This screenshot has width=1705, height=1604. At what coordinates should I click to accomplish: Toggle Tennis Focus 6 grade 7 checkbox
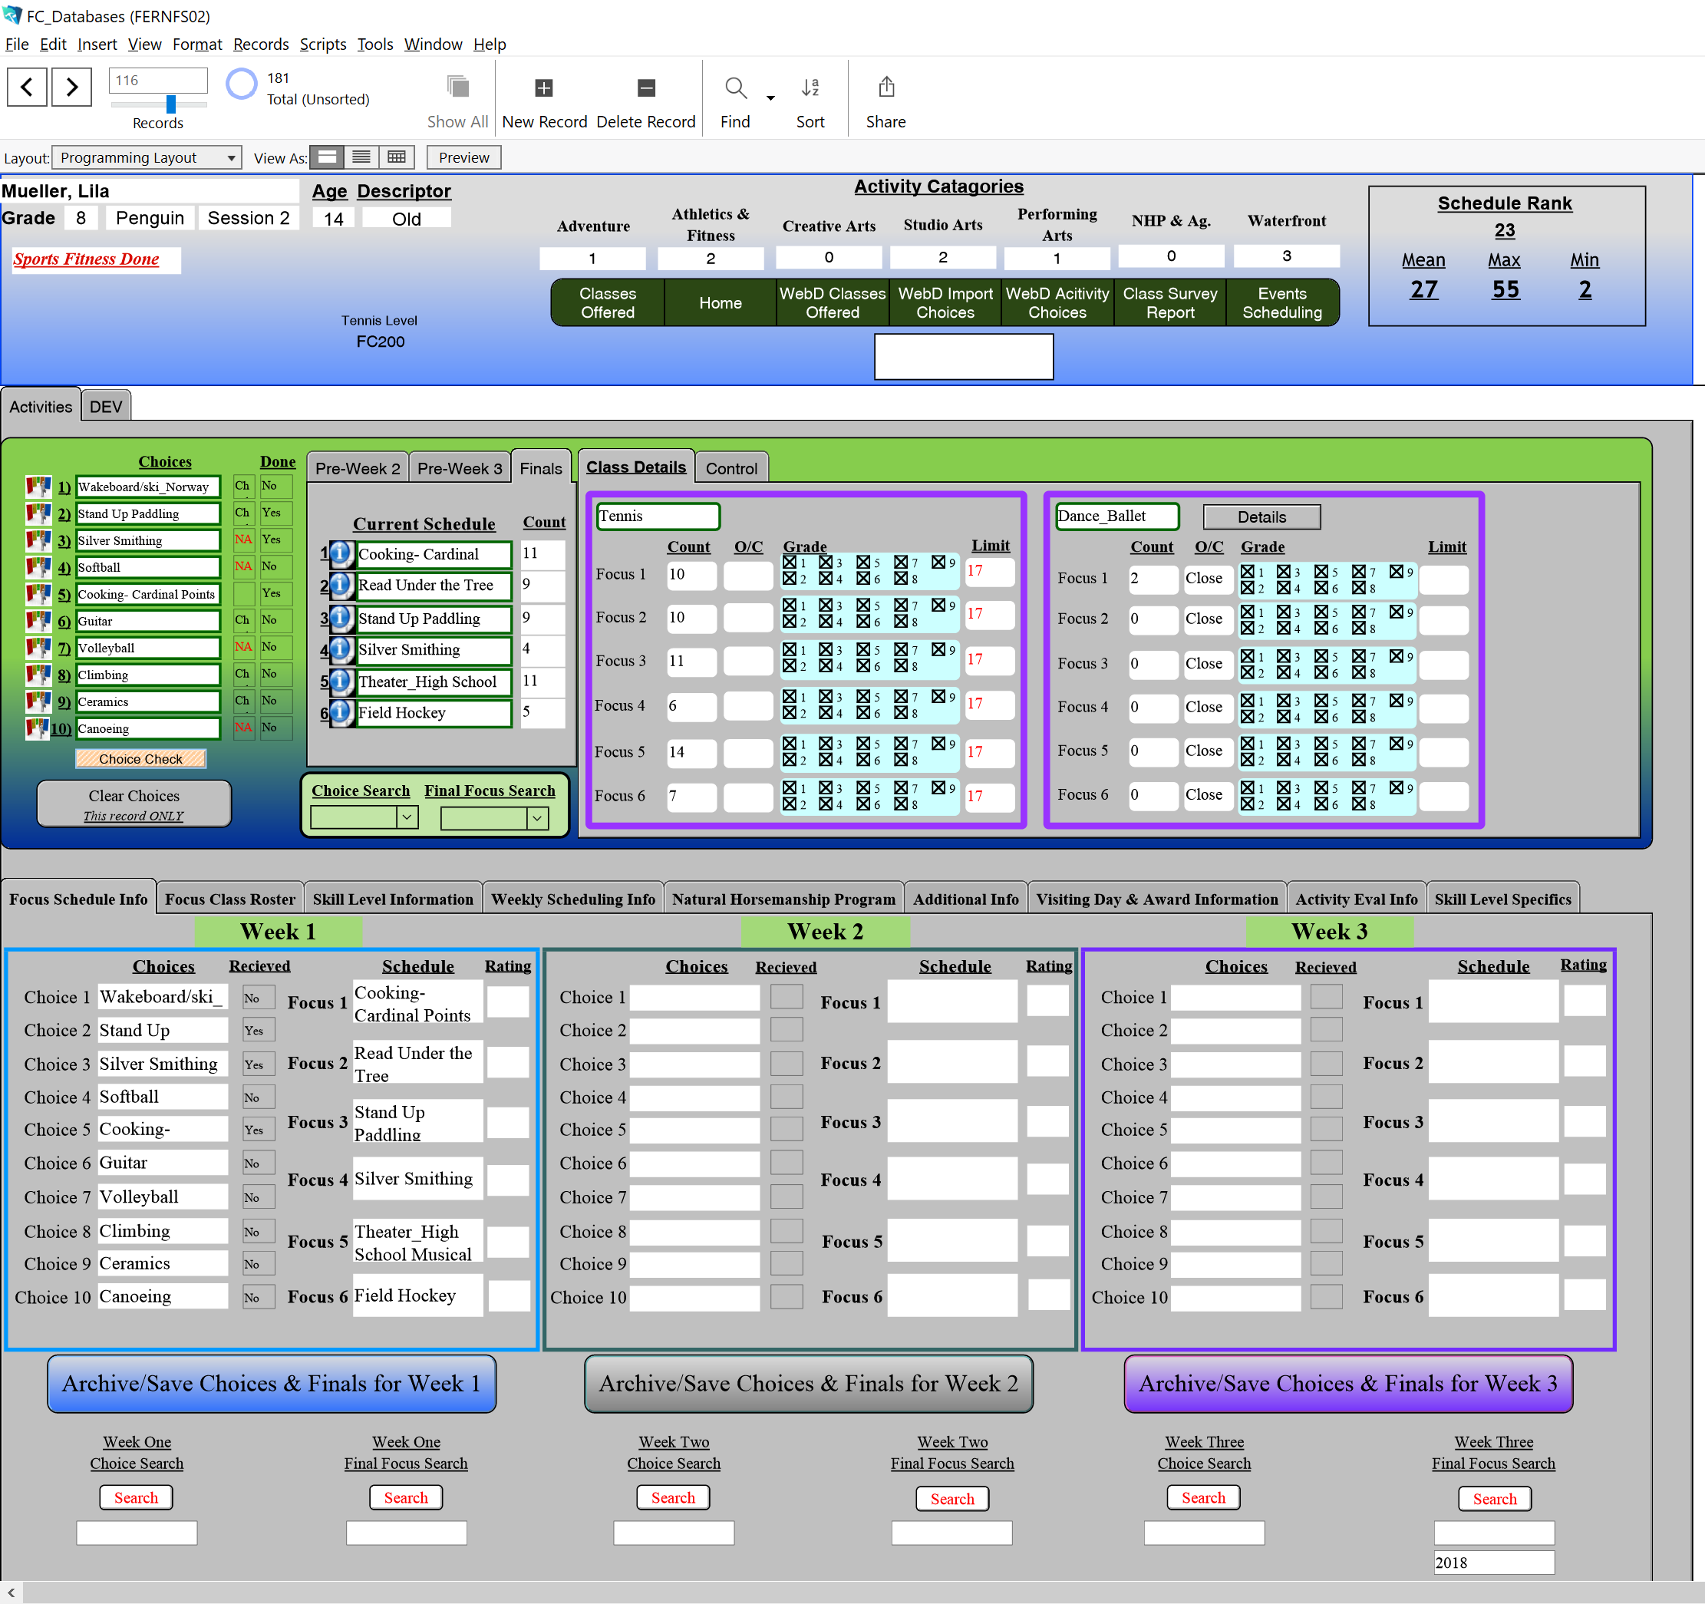[x=901, y=788]
